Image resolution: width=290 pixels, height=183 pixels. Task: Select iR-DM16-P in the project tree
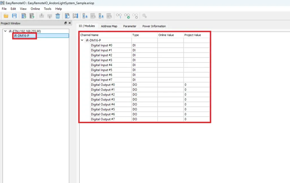[x=22, y=36]
